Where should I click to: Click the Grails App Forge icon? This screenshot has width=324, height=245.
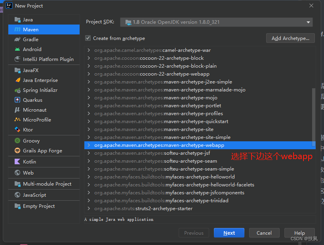click(17, 150)
